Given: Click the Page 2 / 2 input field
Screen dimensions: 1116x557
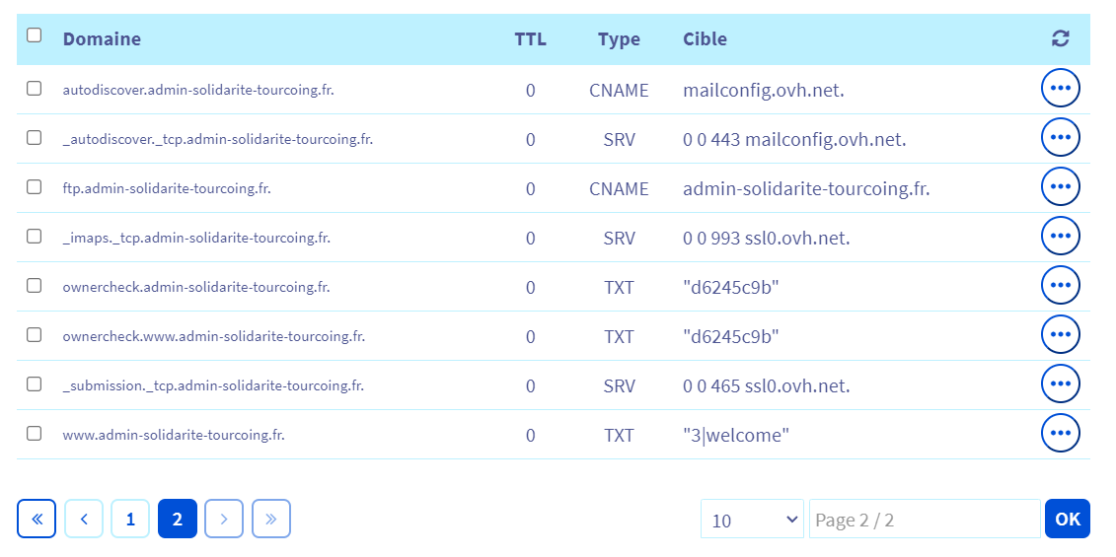Looking at the screenshot, I should pyautogui.click(x=924, y=520).
